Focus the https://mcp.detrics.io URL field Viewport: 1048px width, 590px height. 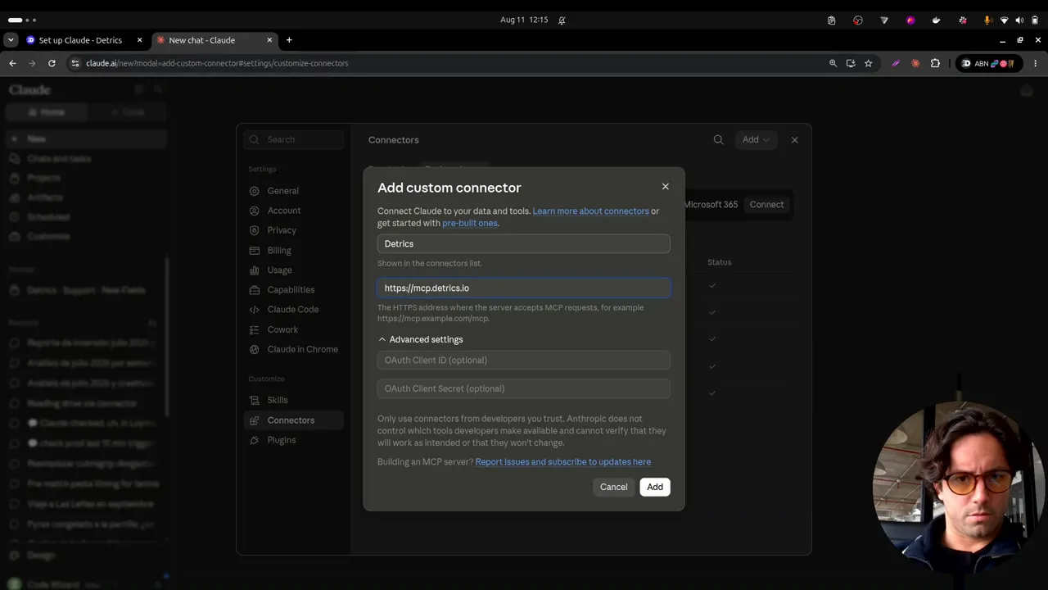pyautogui.click(x=523, y=288)
